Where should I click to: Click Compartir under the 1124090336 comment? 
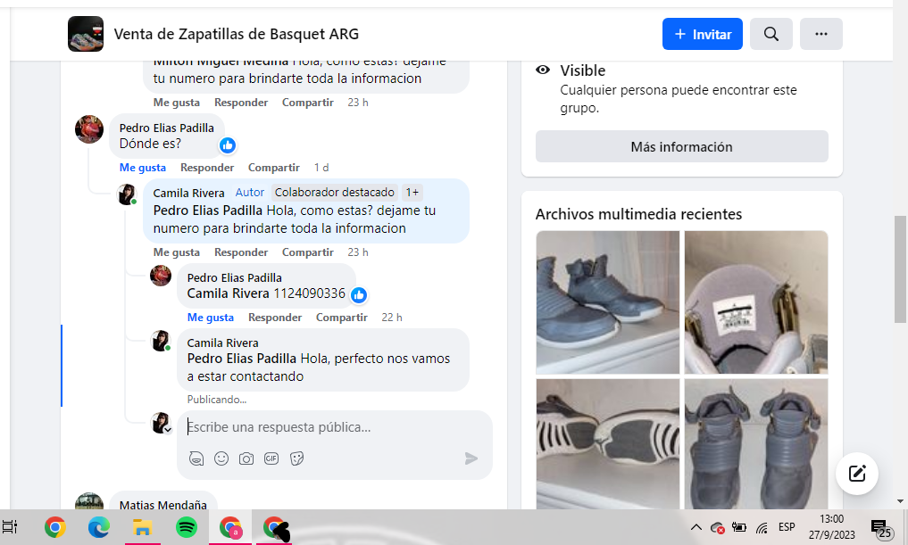[341, 318]
